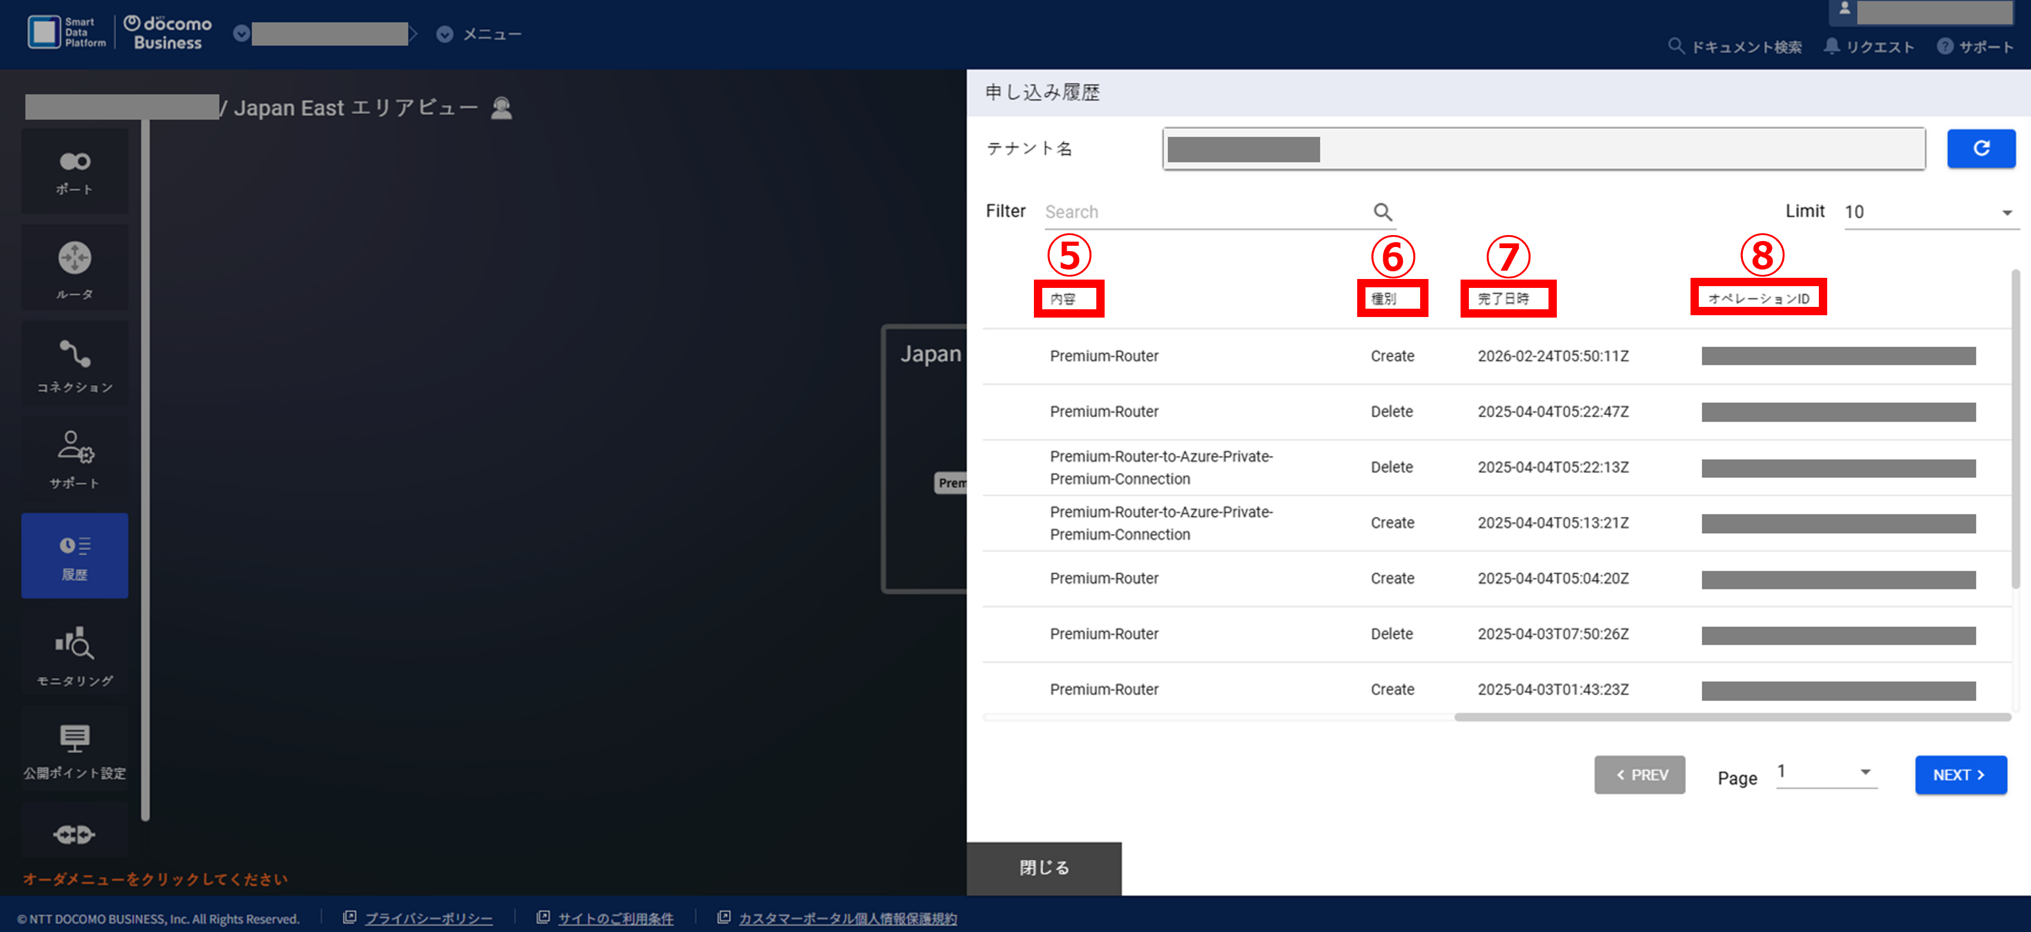Open the プライバシーポリシー footer link

pyautogui.click(x=428, y=918)
